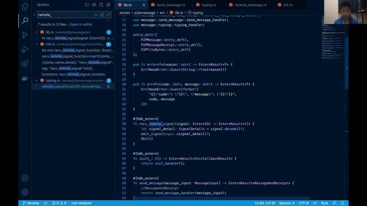Expand the replace field chevron
The width and height of the screenshot is (367, 206).
point(34,15)
